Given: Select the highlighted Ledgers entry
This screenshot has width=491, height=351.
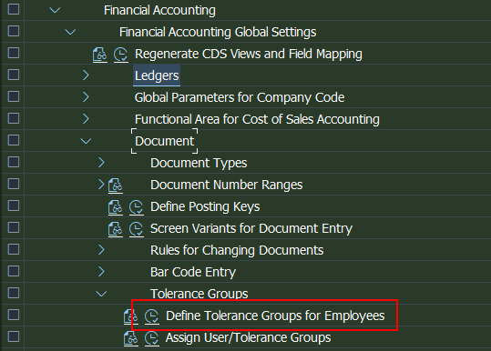Looking at the screenshot, I should (157, 75).
